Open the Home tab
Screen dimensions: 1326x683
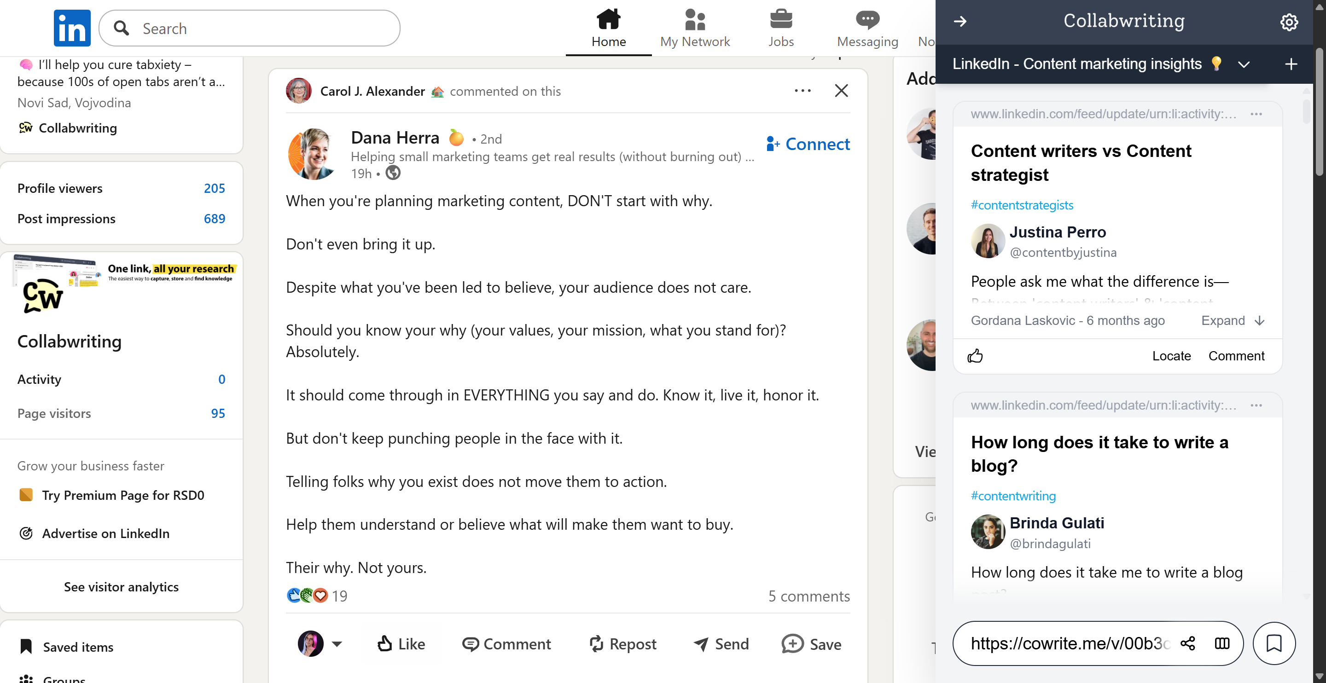pos(608,29)
